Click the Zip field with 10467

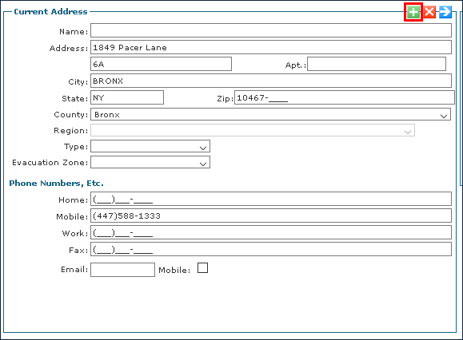point(345,97)
